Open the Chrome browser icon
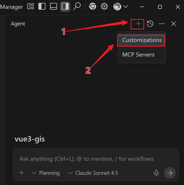 click(x=92, y=7)
